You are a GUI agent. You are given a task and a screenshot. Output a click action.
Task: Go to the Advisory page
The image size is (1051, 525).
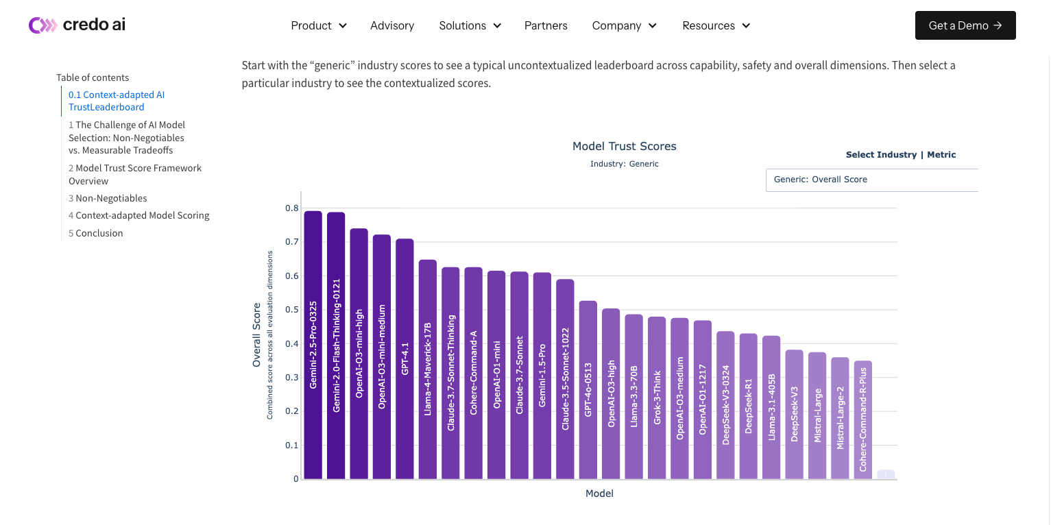[x=392, y=25]
